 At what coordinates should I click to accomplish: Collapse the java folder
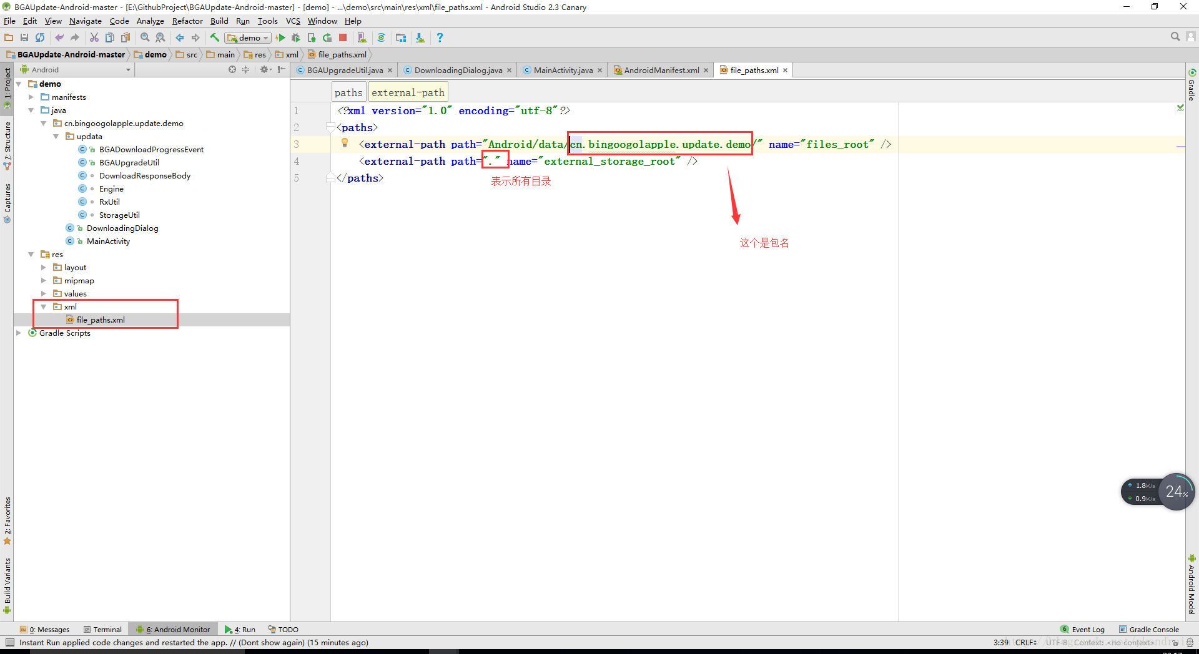pyautogui.click(x=31, y=110)
